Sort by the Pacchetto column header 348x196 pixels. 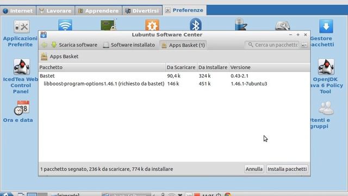(102, 68)
